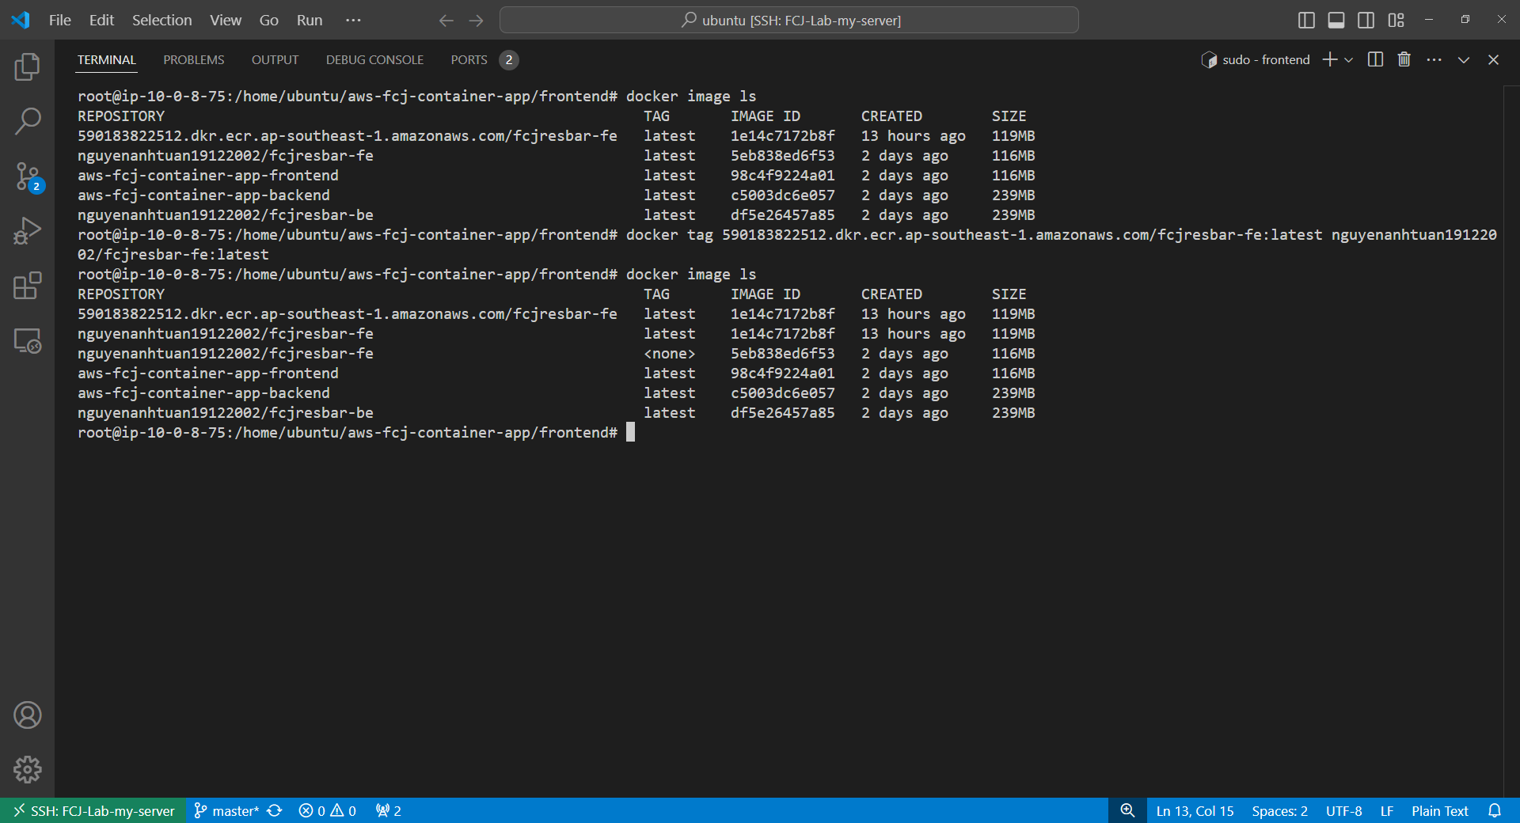1520x823 pixels.
Task: Open the File menu
Action: [x=59, y=21]
